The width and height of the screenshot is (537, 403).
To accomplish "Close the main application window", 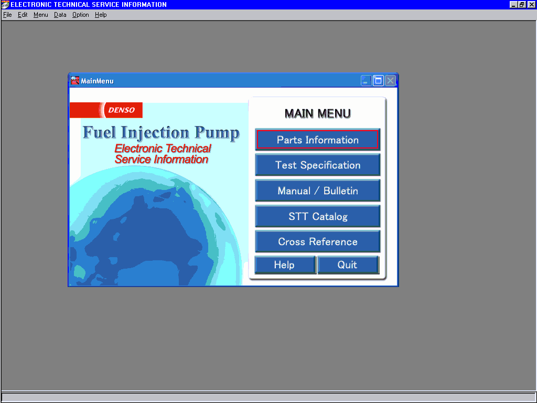I will pyautogui.click(x=531, y=4).
